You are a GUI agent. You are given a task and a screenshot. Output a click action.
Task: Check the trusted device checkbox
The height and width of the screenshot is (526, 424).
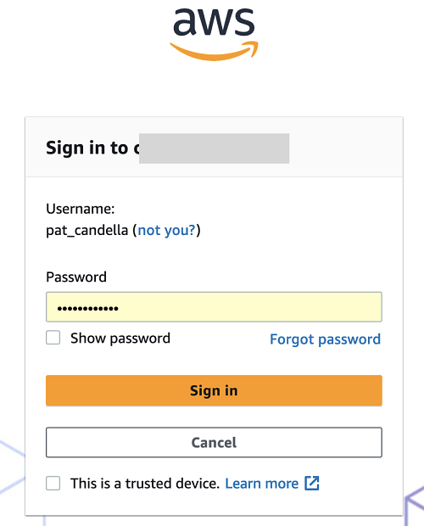pyautogui.click(x=53, y=484)
